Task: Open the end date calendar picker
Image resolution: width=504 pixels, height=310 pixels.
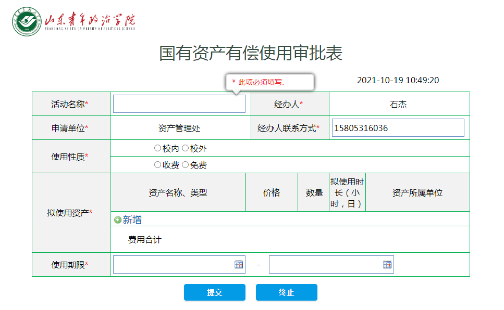Action: (x=386, y=264)
